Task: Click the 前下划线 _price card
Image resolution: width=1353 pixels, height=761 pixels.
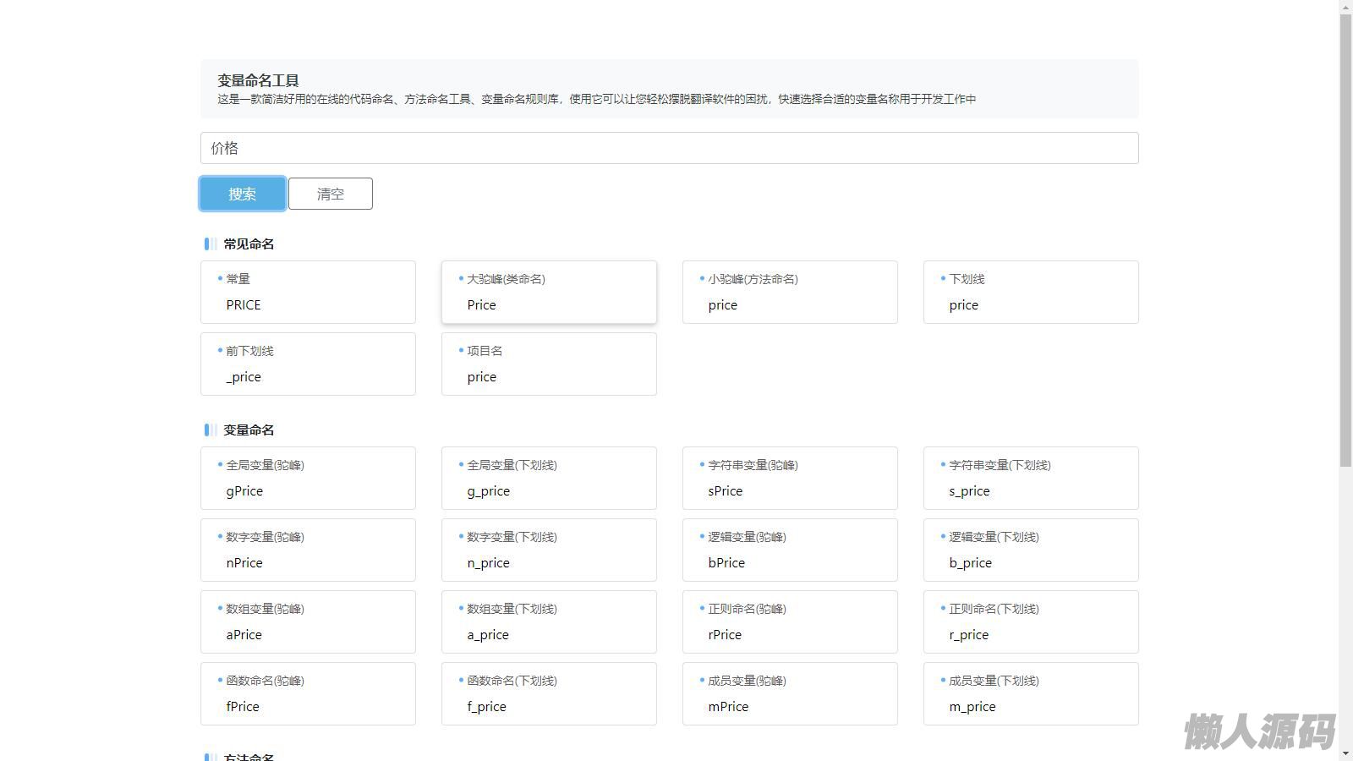Action: coord(308,364)
